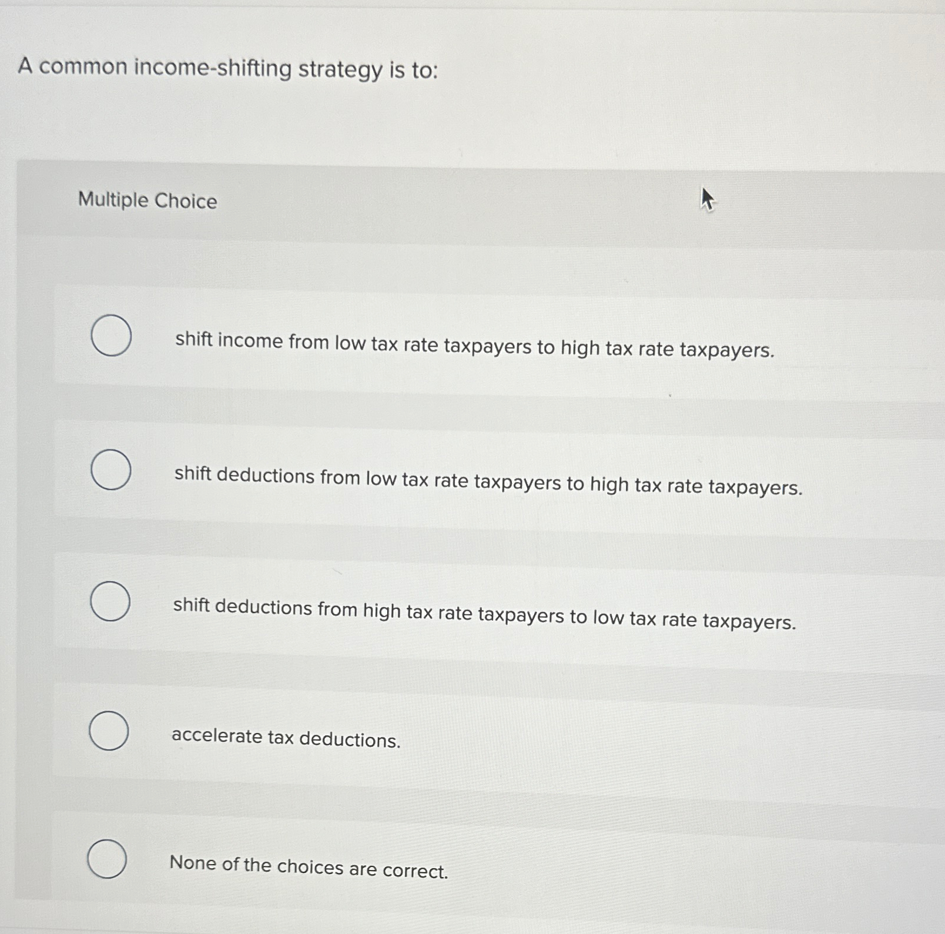The image size is (945, 934).
Task: Select the first answer radio button
Action: click(x=112, y=335)
